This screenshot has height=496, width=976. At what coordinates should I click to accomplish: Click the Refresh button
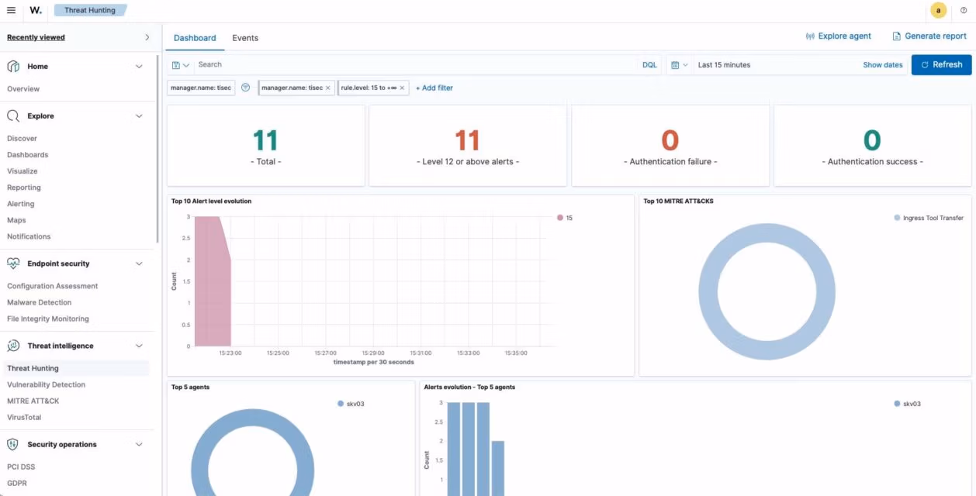click(941, 65)
